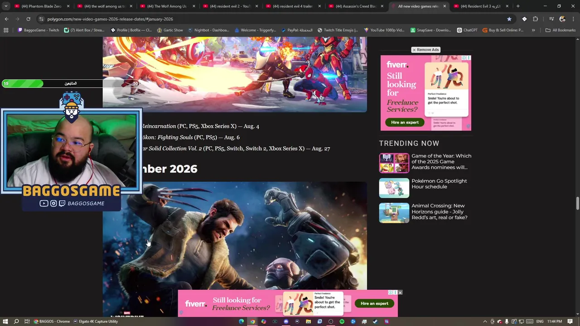Click the page vertical scrollbar thumb
Image resolution: width=580 pixels, height=326 pixels.
point(577,204)
